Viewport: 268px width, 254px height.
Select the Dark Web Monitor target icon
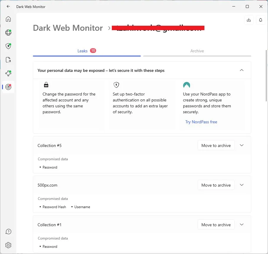8,87
